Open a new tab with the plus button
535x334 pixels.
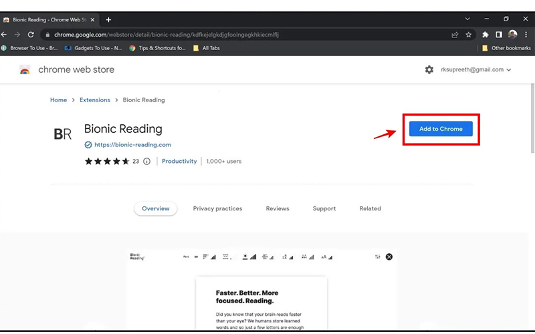108,20
